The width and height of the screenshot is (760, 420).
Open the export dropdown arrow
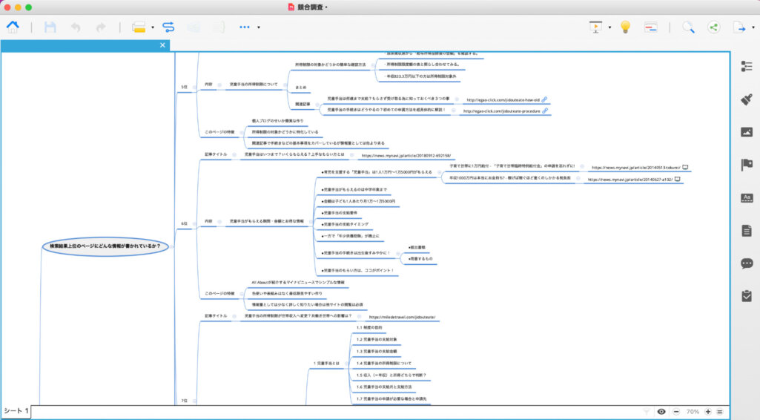pyautogui.click(x=753, y=28)
